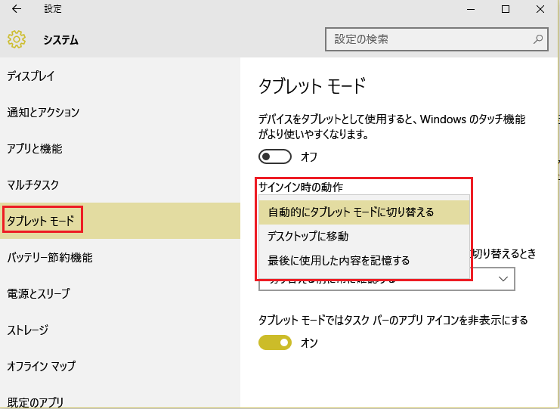Select マルチタスク in sidebar
The image size is (560, 409).
click(x=32, y=184)
